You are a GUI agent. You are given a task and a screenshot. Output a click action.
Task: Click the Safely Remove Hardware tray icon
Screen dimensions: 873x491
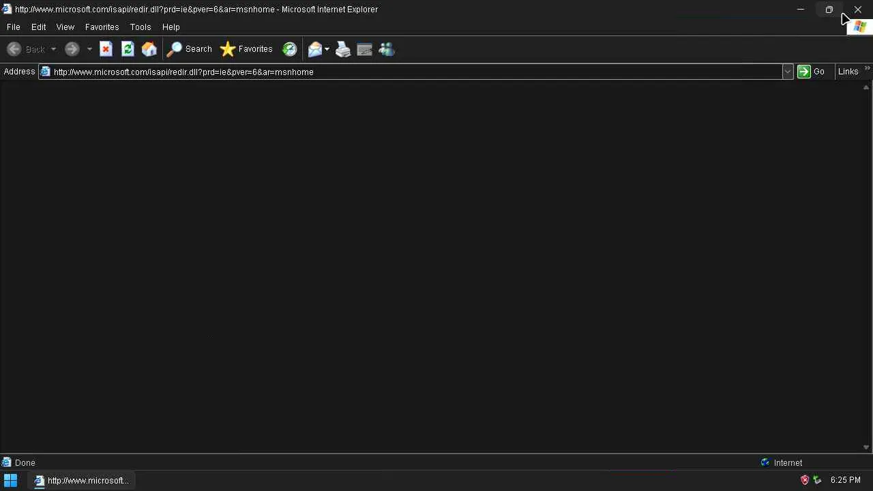(x=817, y=480)
